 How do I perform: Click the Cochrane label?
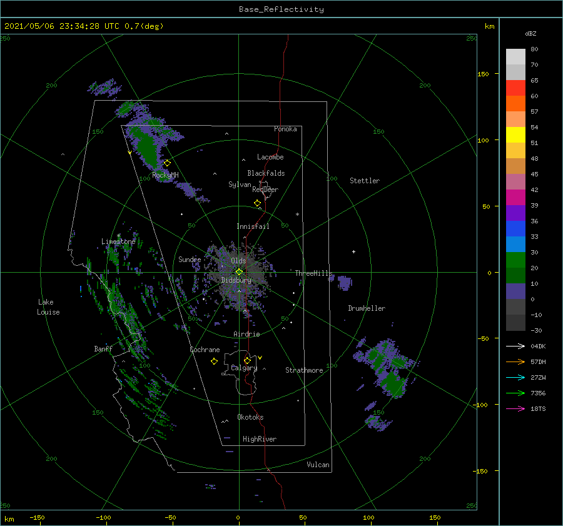pyautogui.click(x=205, y=350)
